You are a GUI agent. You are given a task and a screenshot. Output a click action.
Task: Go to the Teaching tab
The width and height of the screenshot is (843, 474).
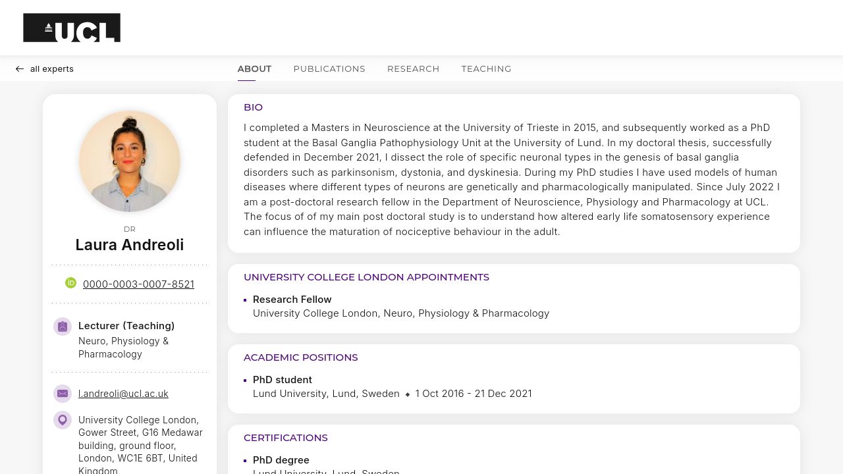[487, 68]
